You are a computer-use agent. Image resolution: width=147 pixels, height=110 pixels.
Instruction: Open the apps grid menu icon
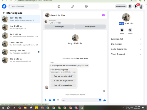click(x=130, y=6)
